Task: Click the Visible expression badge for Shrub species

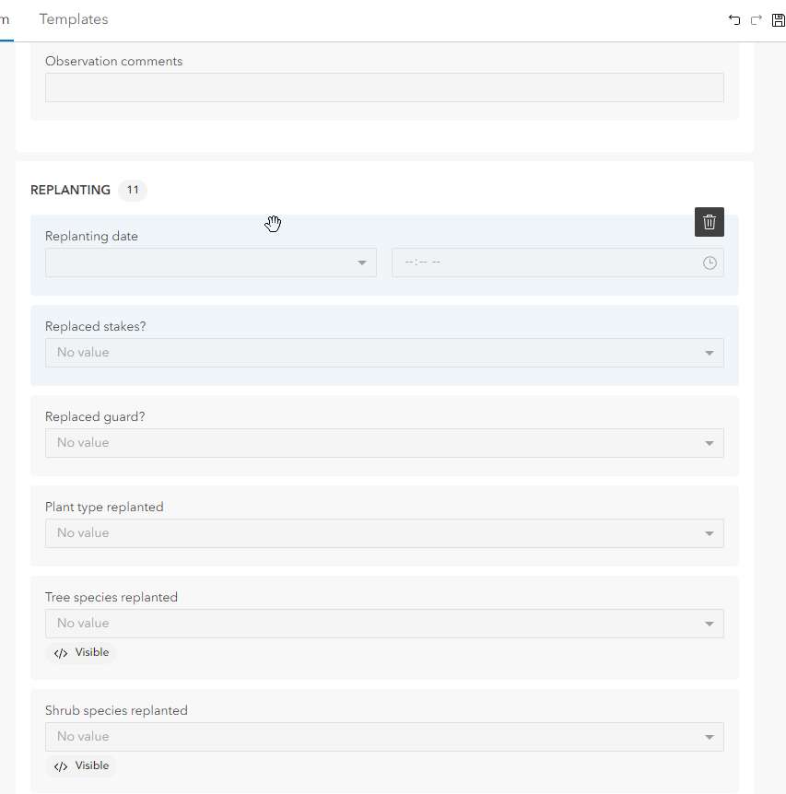Action: [x=91, y=766]
